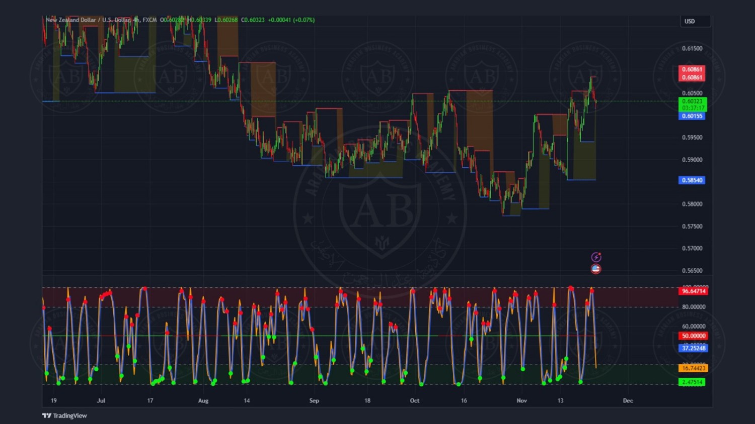Click the Oct label on time axis
This screenshot has width=755, height=424.
pyautogui.click(x=415, y=401)
